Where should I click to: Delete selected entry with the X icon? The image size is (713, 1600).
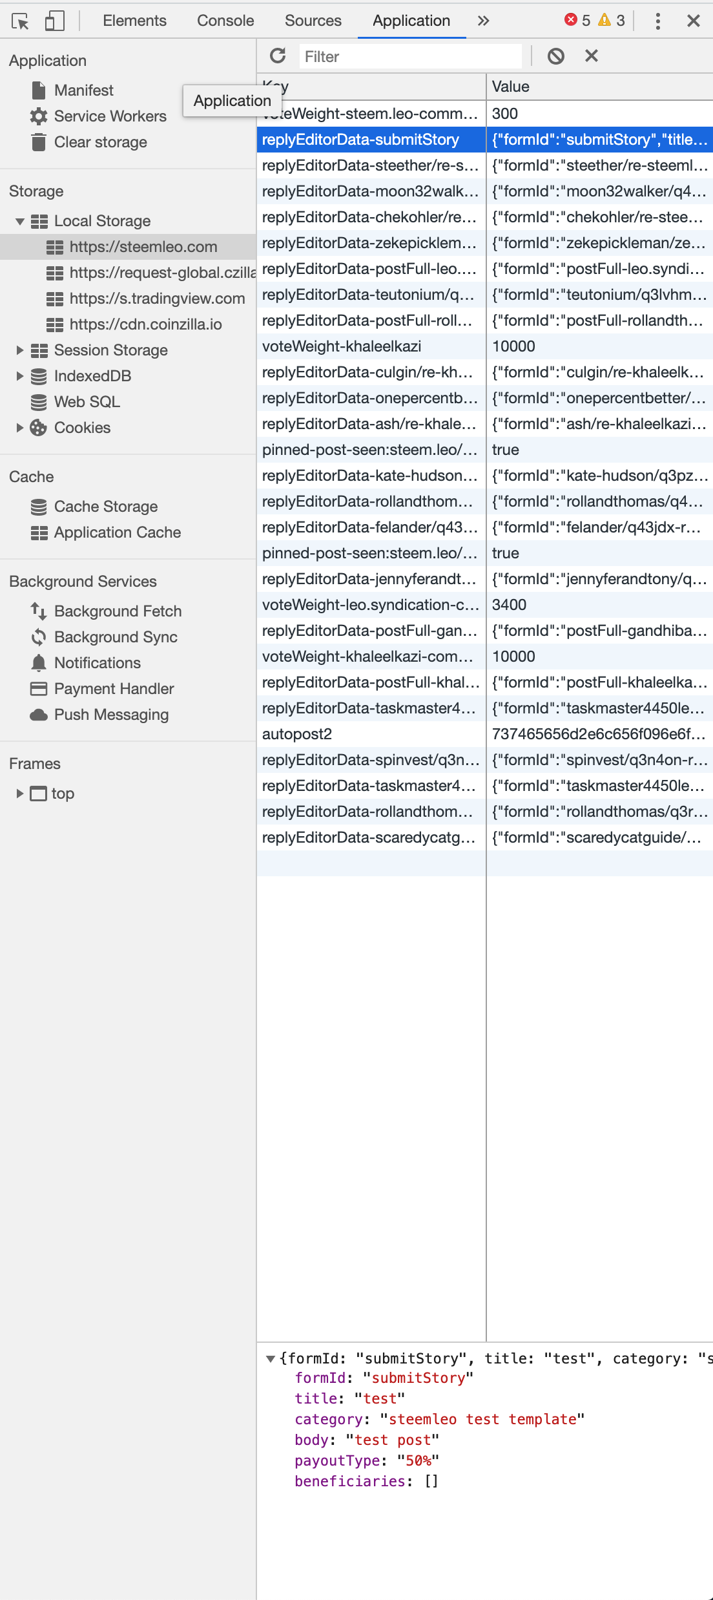(x=591, y=56)
